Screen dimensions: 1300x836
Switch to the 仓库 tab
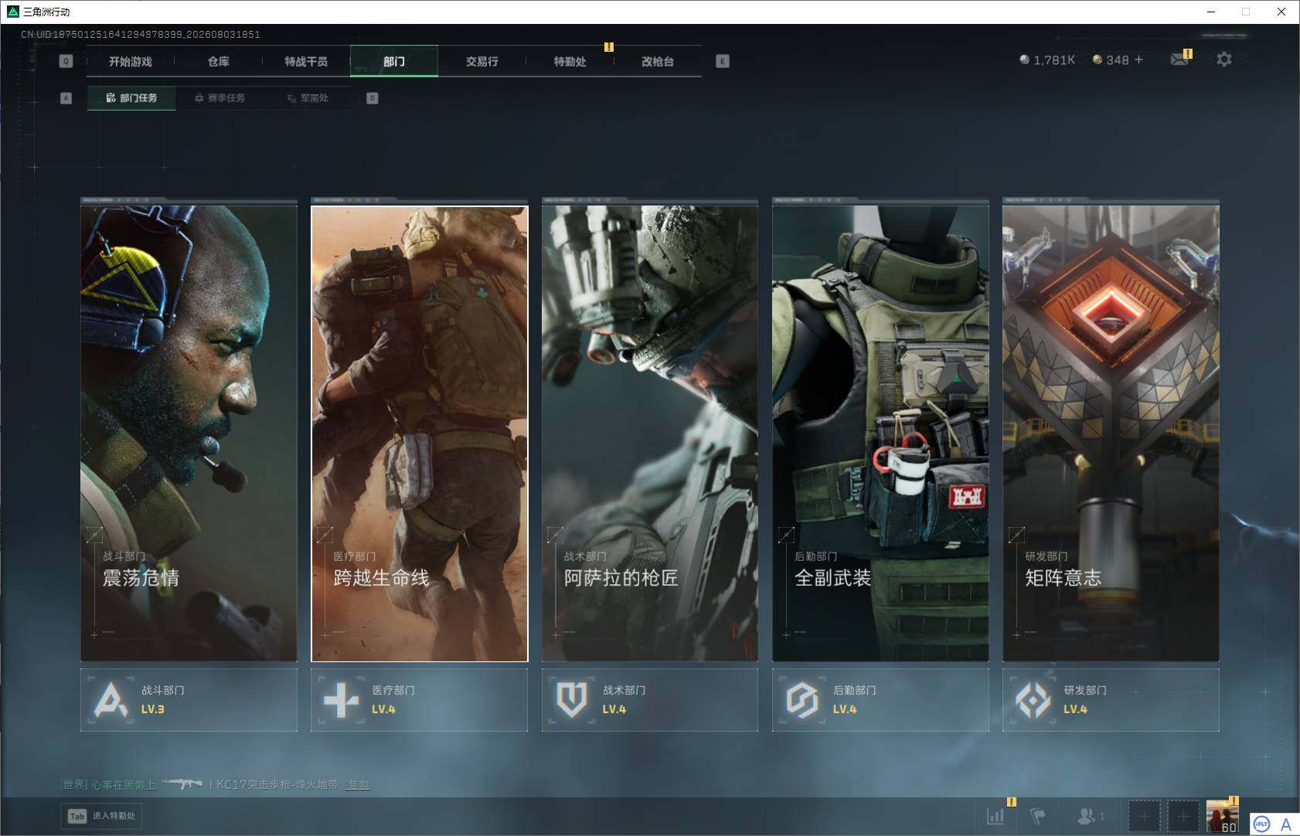pos(219,61)
